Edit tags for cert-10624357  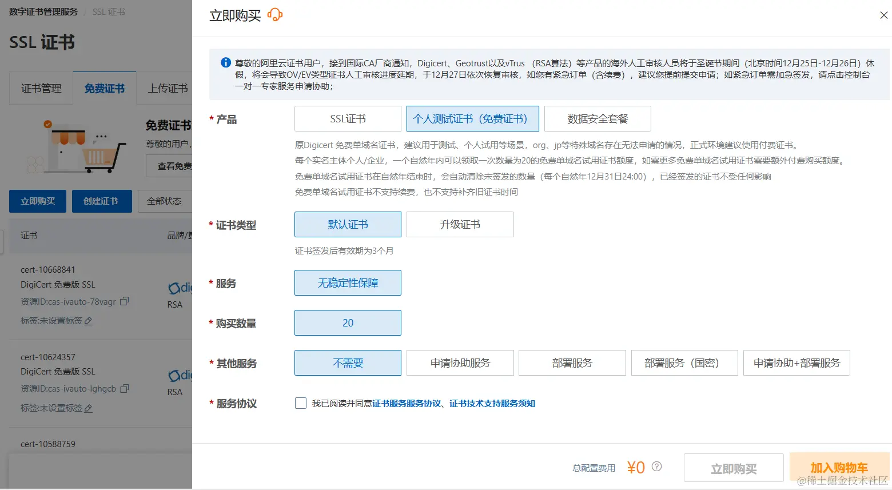[x=88, y=408]
